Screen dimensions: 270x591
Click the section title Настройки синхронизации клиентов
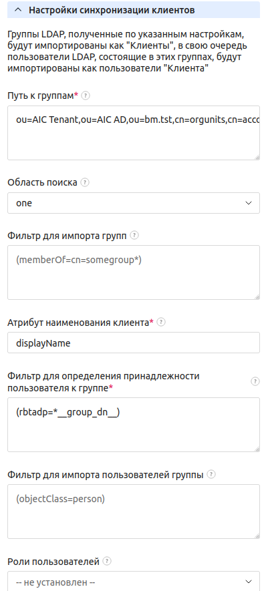[112, 10]
